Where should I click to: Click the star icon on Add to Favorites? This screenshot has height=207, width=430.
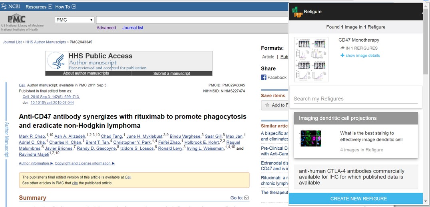267,105
